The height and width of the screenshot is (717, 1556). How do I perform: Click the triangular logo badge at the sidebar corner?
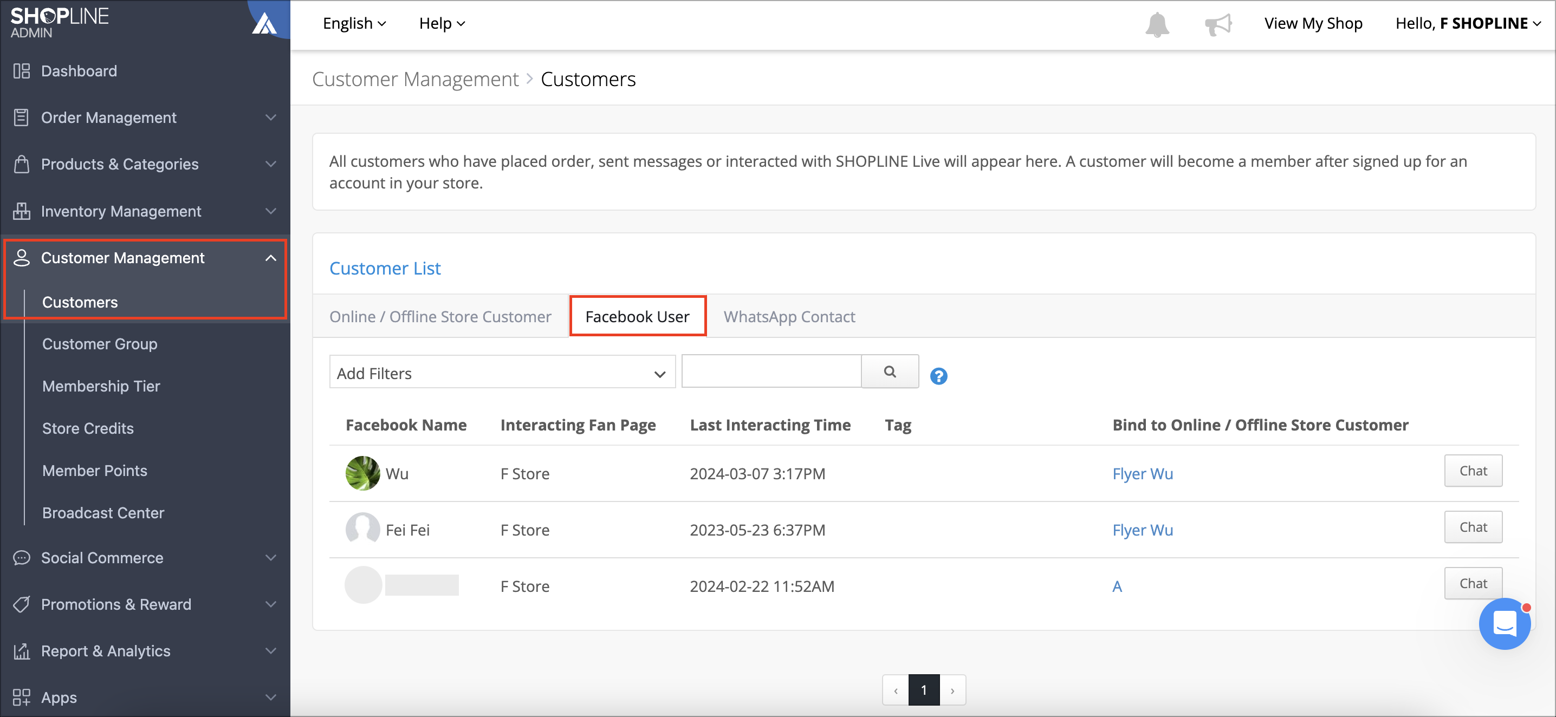[264, 23]
